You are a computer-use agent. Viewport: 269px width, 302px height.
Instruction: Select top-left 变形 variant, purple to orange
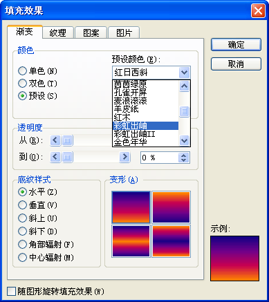coord(131,207)
